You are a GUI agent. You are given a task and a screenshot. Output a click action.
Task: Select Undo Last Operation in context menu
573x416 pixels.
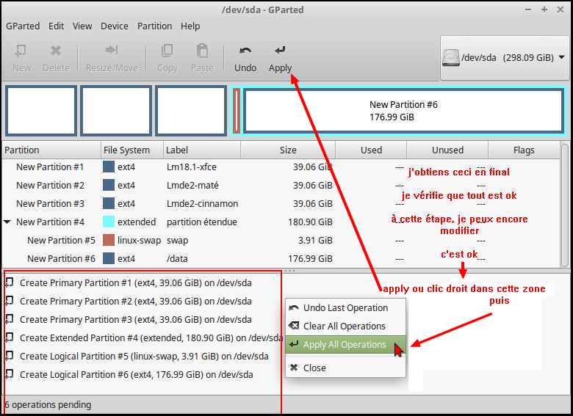pos(345,307)
